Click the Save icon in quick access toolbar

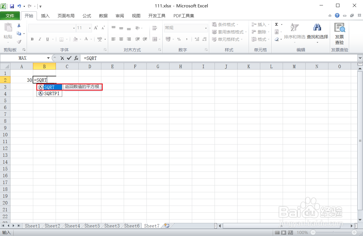point(12,6)
